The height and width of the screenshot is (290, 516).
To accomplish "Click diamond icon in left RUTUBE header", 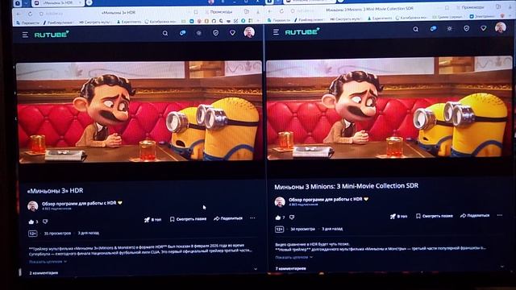I will [232, 32].
